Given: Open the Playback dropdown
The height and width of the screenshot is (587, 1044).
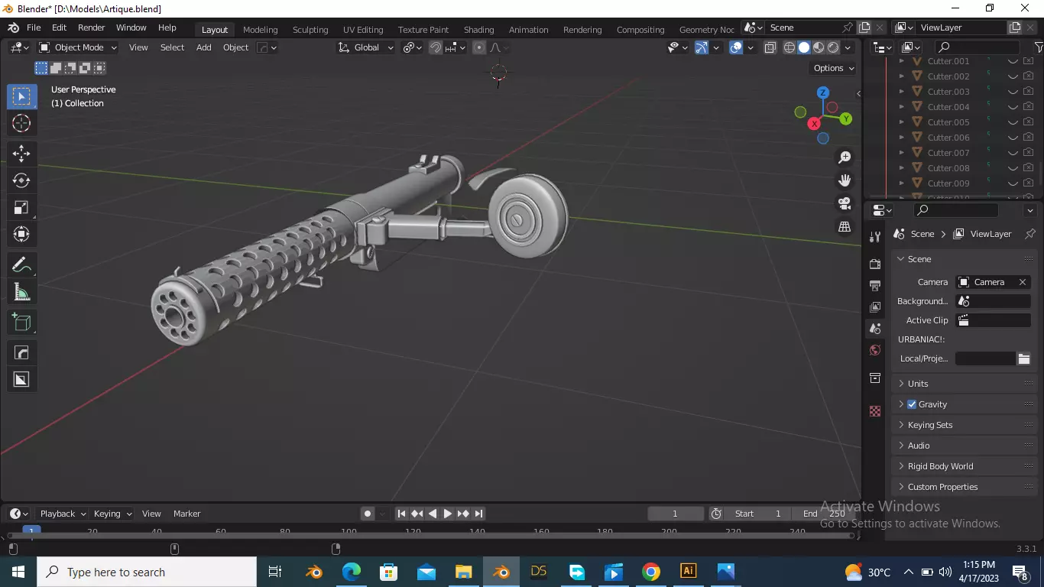Looking at the screenshot, I should point(63,514).
